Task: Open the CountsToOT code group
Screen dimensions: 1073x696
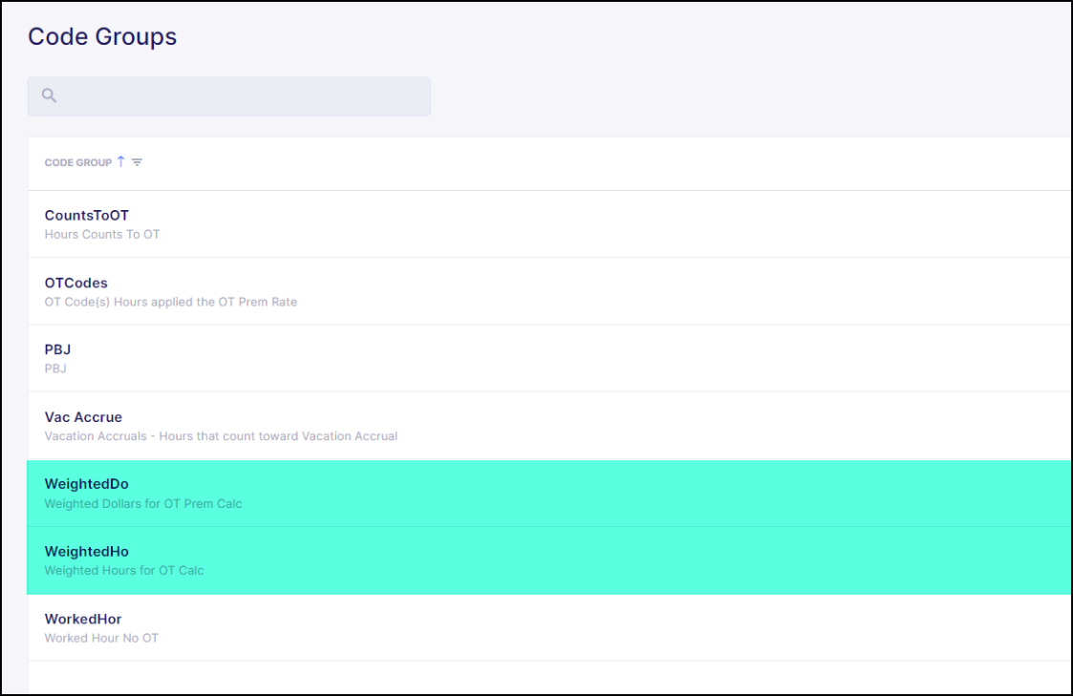Action: 86,216
